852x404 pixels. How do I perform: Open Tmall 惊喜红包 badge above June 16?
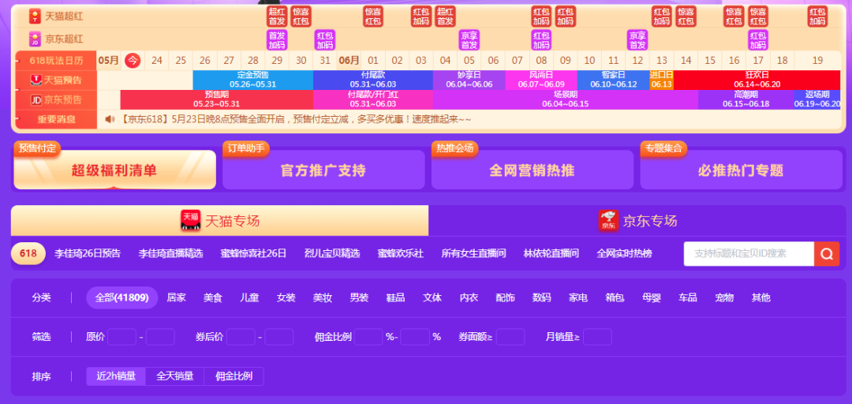(734, 17)
